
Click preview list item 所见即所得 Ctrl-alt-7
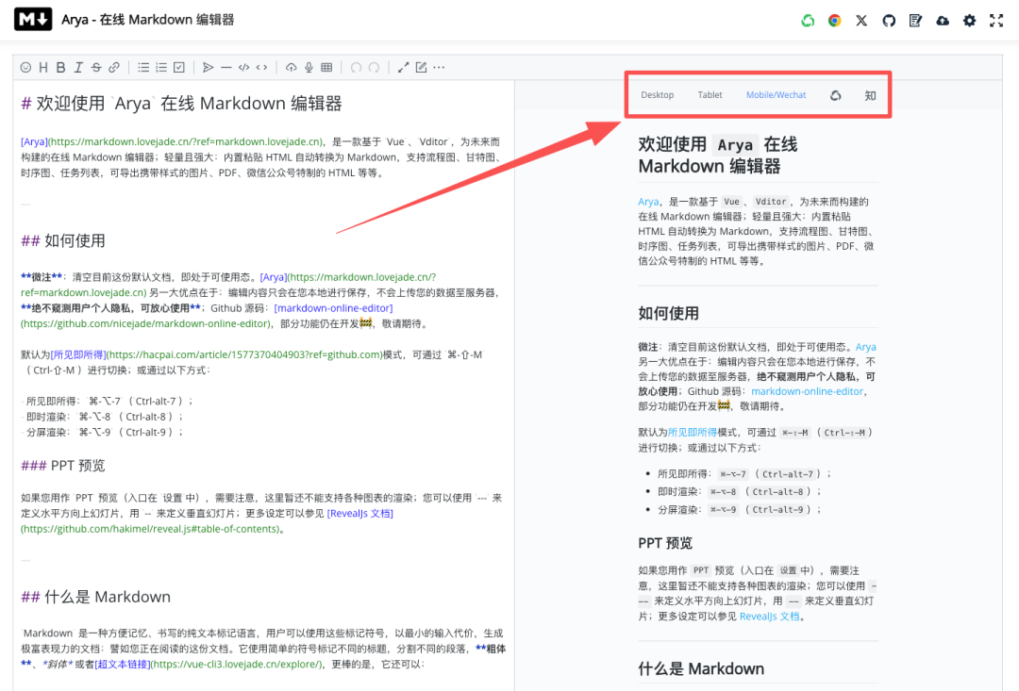(x=743, y=474)
